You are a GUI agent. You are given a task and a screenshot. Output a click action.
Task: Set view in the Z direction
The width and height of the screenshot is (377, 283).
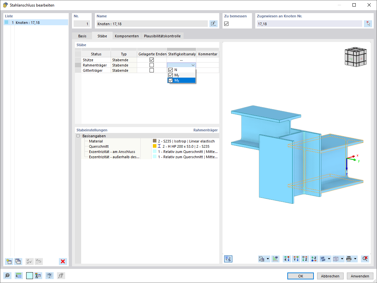[305, 259]
